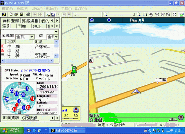Sort results by 地點 column header
The height and width of the screenshot is (134, 185).
point(19,42)
